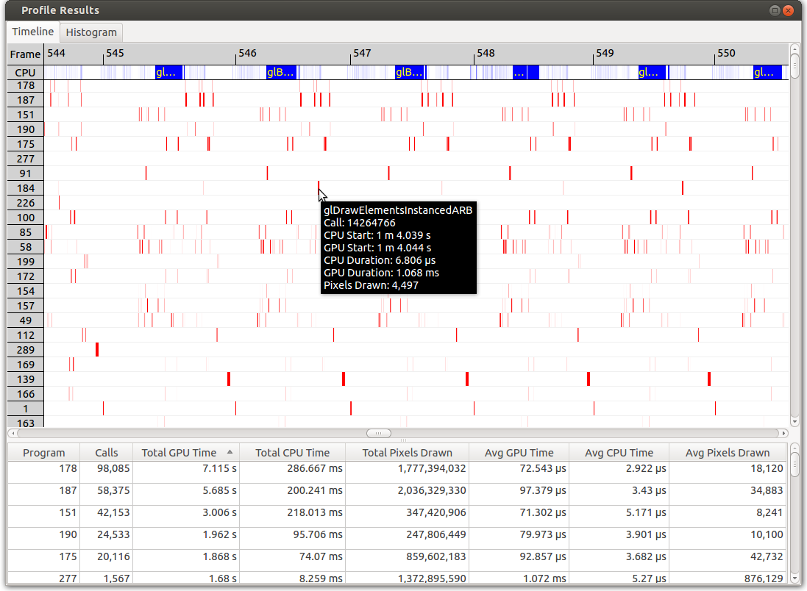Select the Timeline tab
The width and height of the screenshot is (807, 591).
coord(33,32)
